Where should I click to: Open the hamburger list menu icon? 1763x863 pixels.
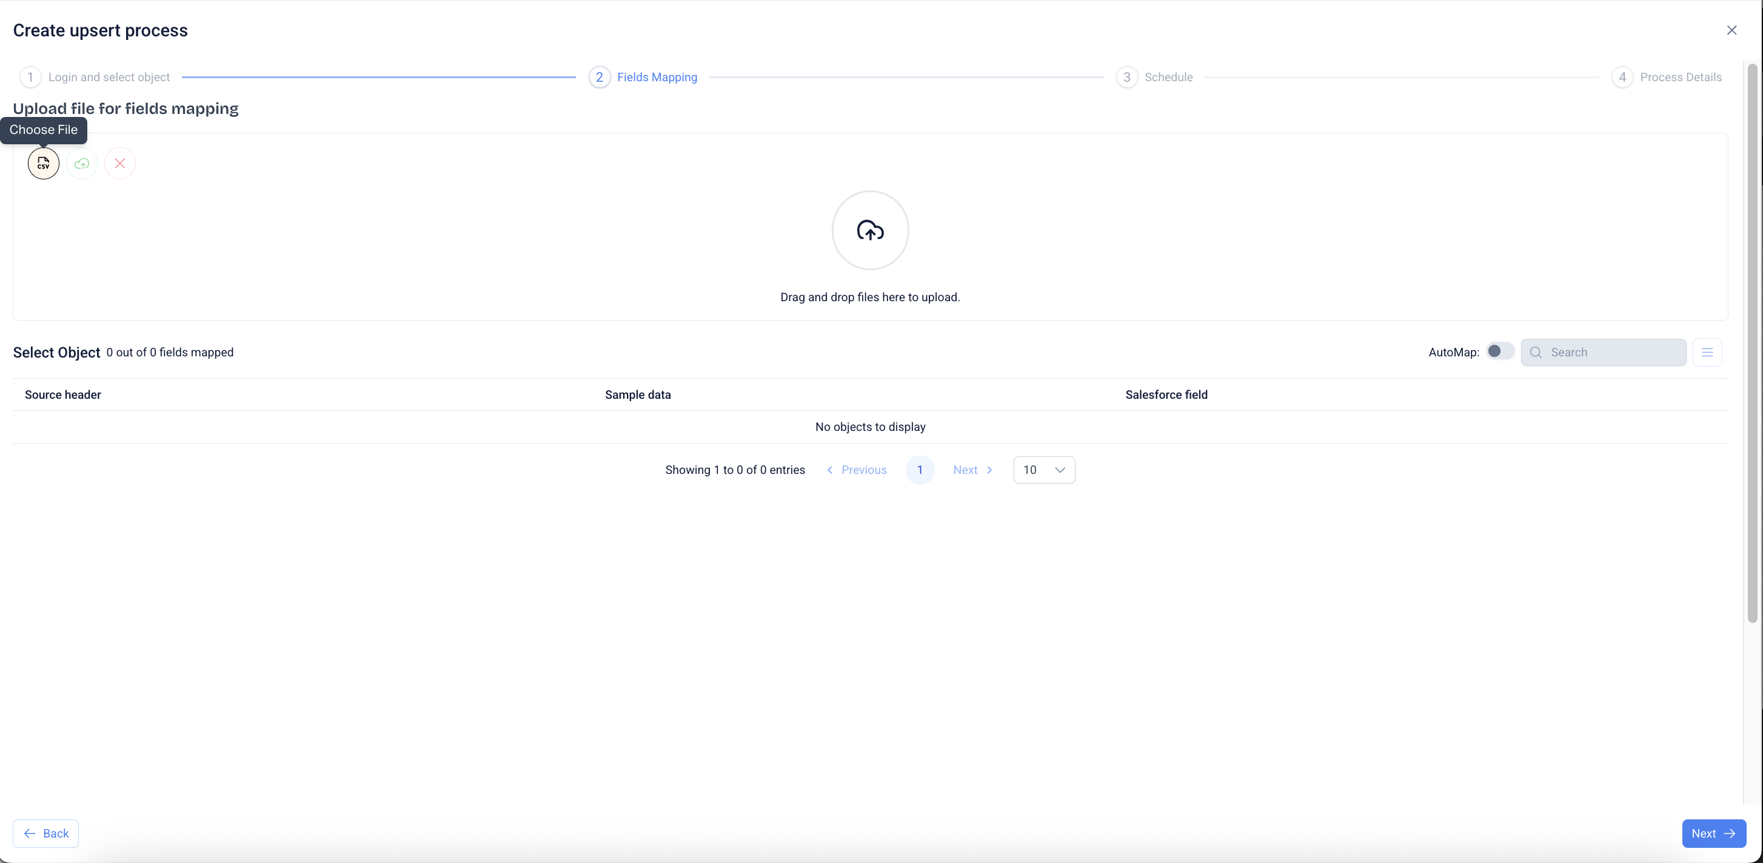(1707, 353)
